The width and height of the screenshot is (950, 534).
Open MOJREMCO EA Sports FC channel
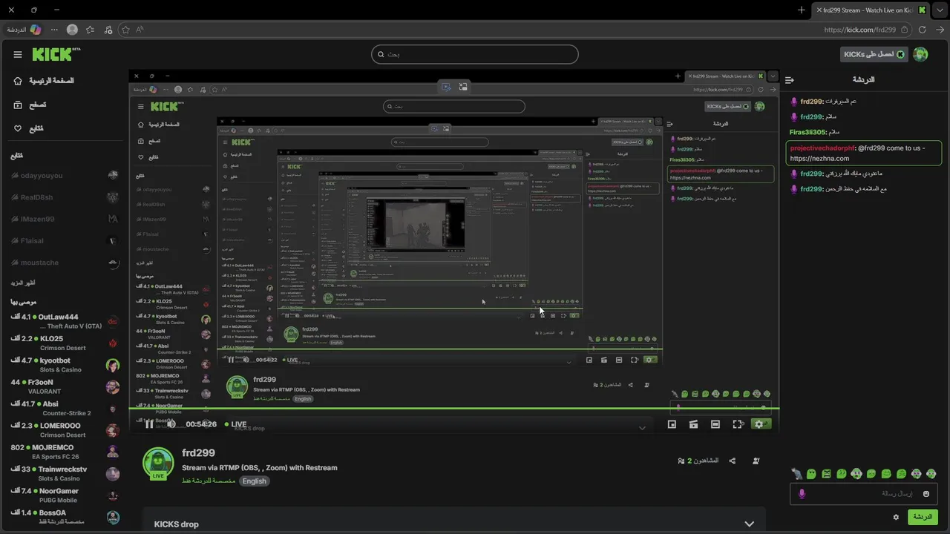coord(63,452)
